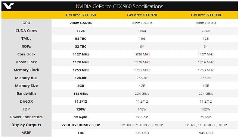Click the TDP row label
The image size is (239, 138).
[26, 109]
